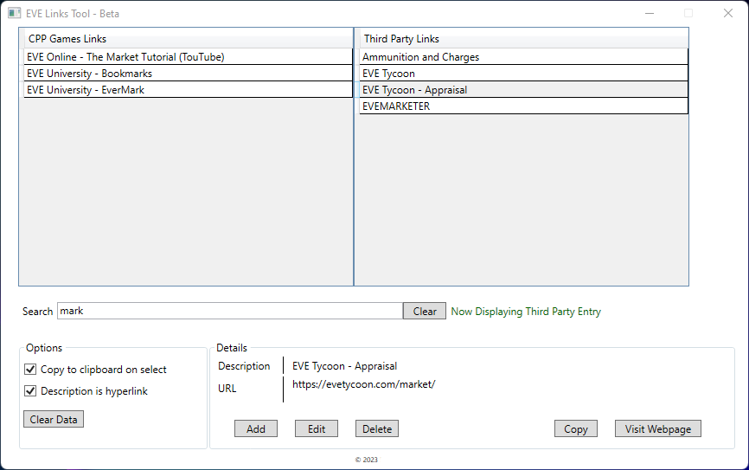749x470 pixels.
Task: Click the Clear Data button
Action: coord(54,419)
